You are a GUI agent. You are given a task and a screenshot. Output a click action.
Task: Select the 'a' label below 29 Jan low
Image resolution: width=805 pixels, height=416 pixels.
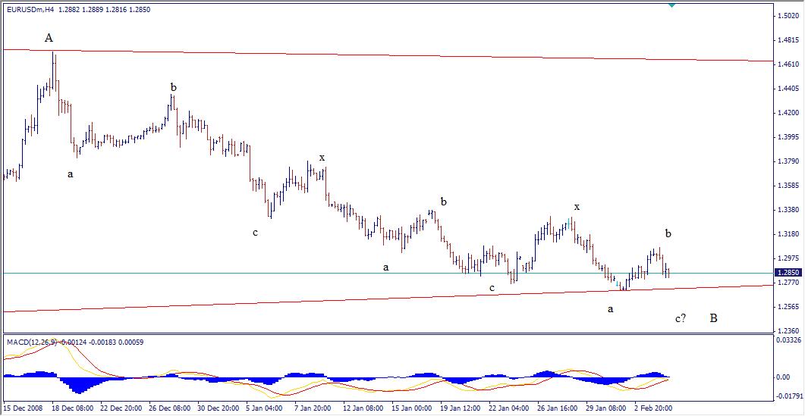611,309
